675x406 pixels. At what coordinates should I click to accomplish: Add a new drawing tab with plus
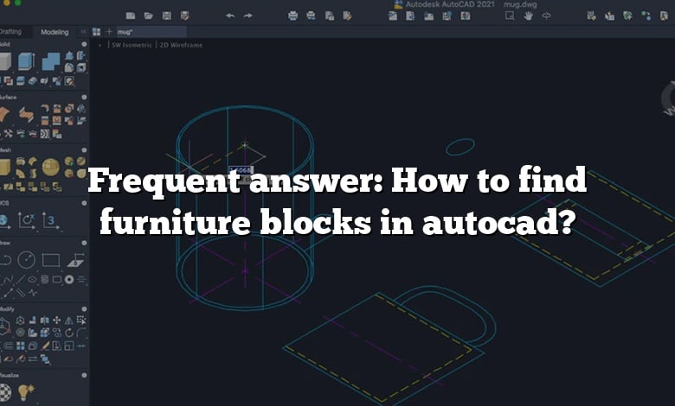pos(109,32)
